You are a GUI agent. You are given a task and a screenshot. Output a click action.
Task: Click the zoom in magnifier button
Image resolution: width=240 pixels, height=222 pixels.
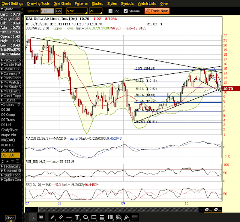click(208, 210)
